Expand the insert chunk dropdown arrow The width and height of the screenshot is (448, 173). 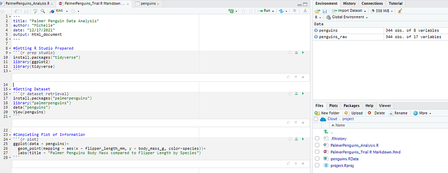236,11
